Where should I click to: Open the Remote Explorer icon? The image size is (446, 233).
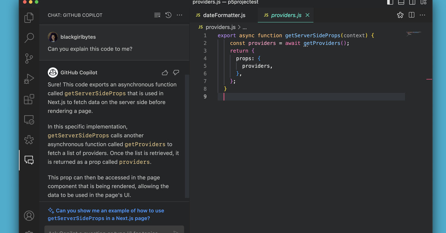pos(29,119)
